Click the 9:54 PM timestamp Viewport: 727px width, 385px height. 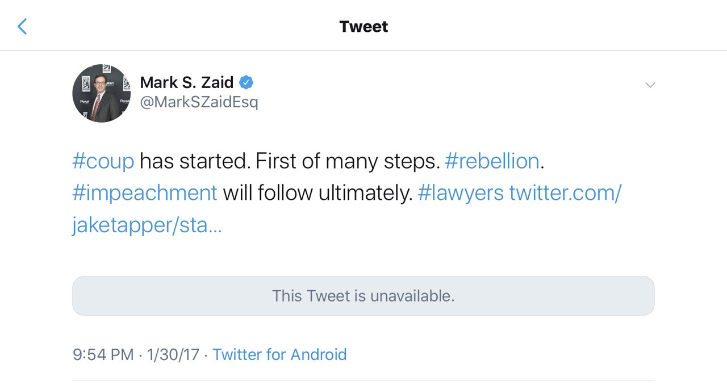pyautogui.click(x=103, y=354)
